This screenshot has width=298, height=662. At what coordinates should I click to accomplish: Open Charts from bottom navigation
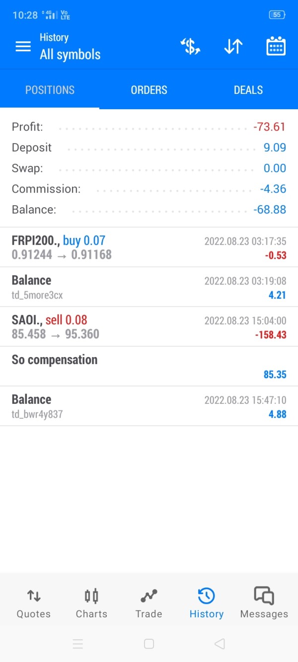coord(91,603)
